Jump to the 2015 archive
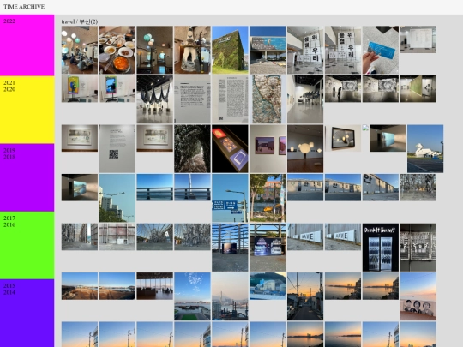The height and width of the screenshot is (347, 463). pyautogui.click(x=9, y=285)
